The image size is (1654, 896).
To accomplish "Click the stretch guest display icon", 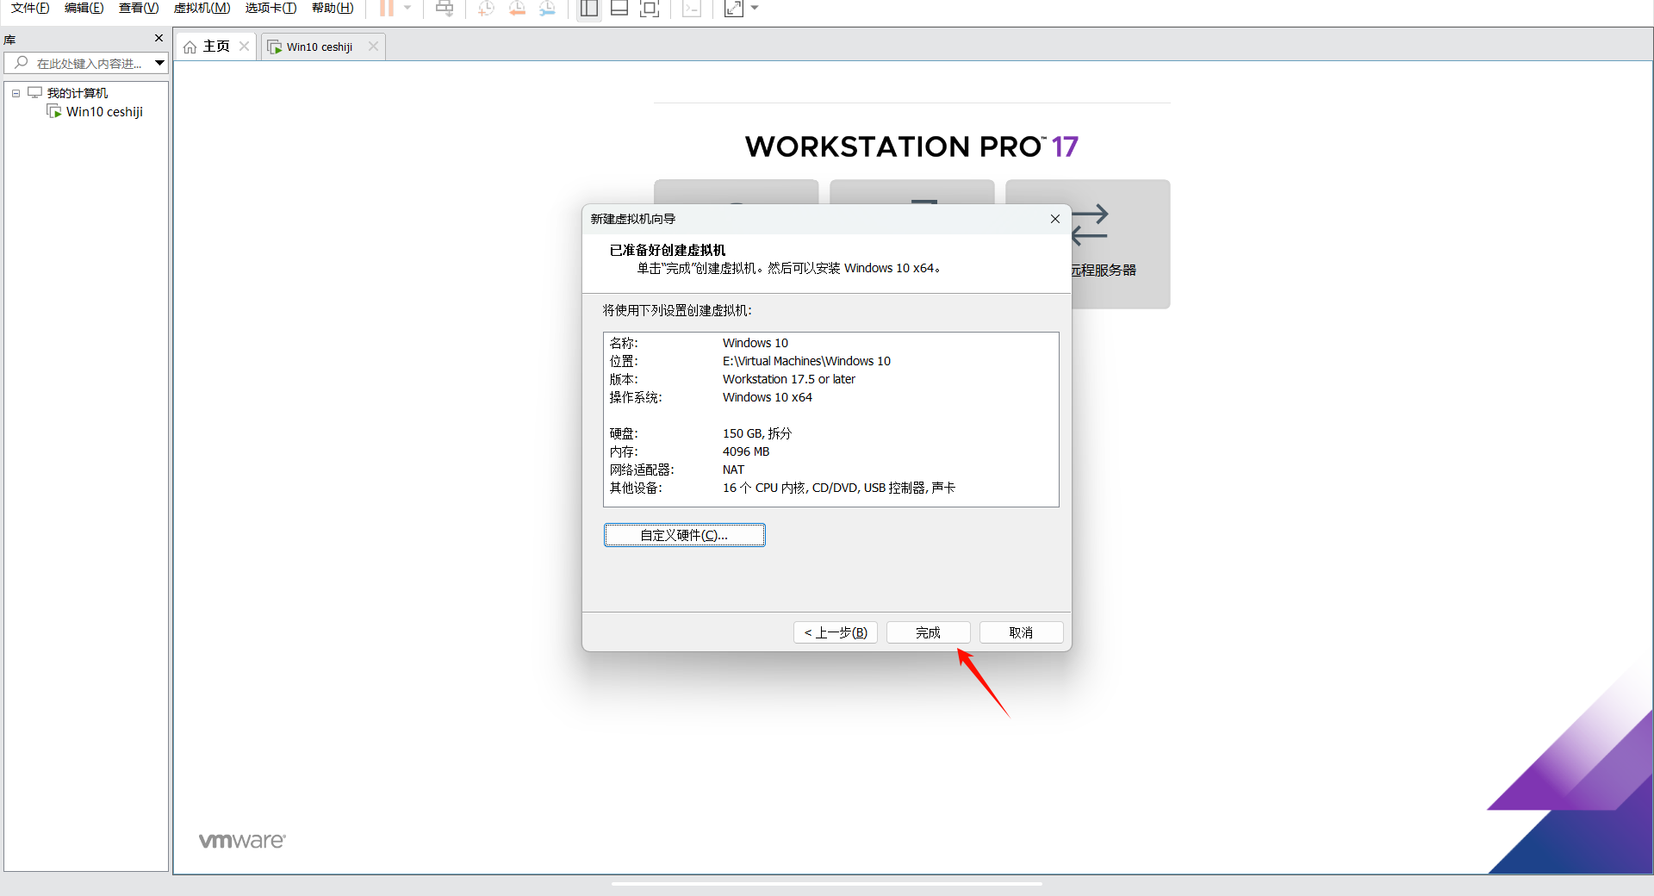I will (x=733, y=9).
